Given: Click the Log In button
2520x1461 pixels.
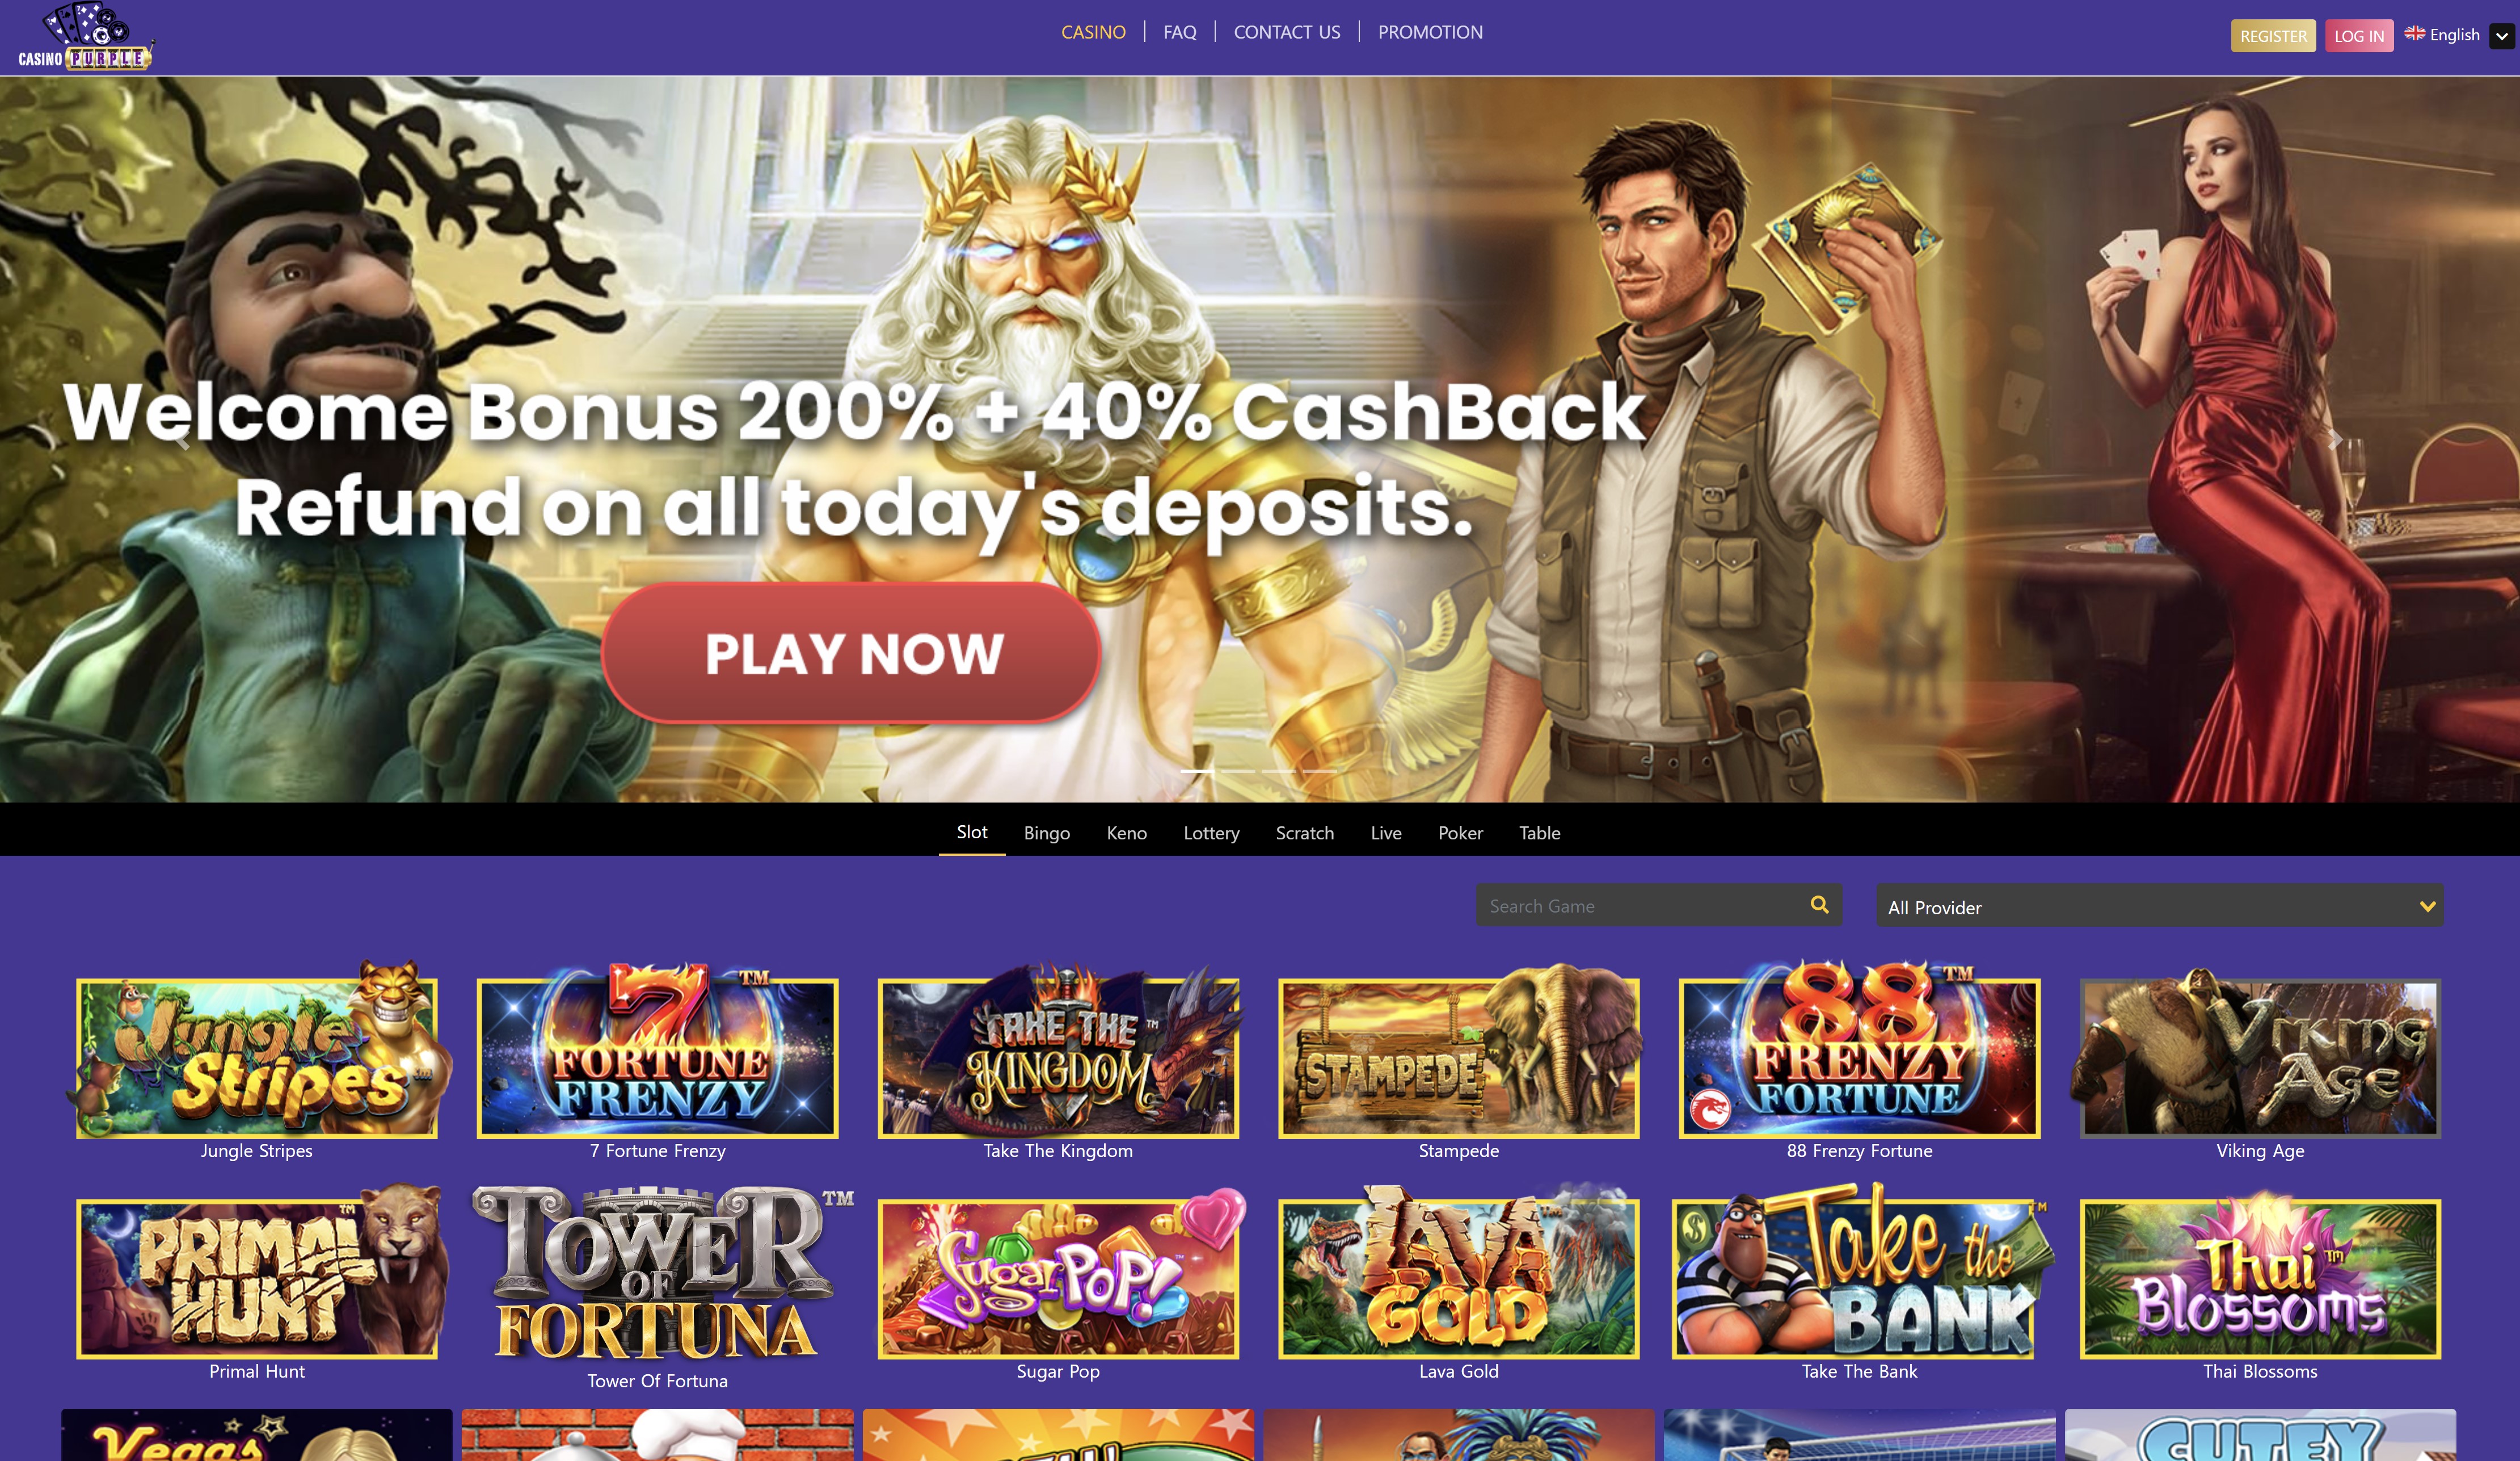Looking at the screenshot, I should click(2359, 36).
